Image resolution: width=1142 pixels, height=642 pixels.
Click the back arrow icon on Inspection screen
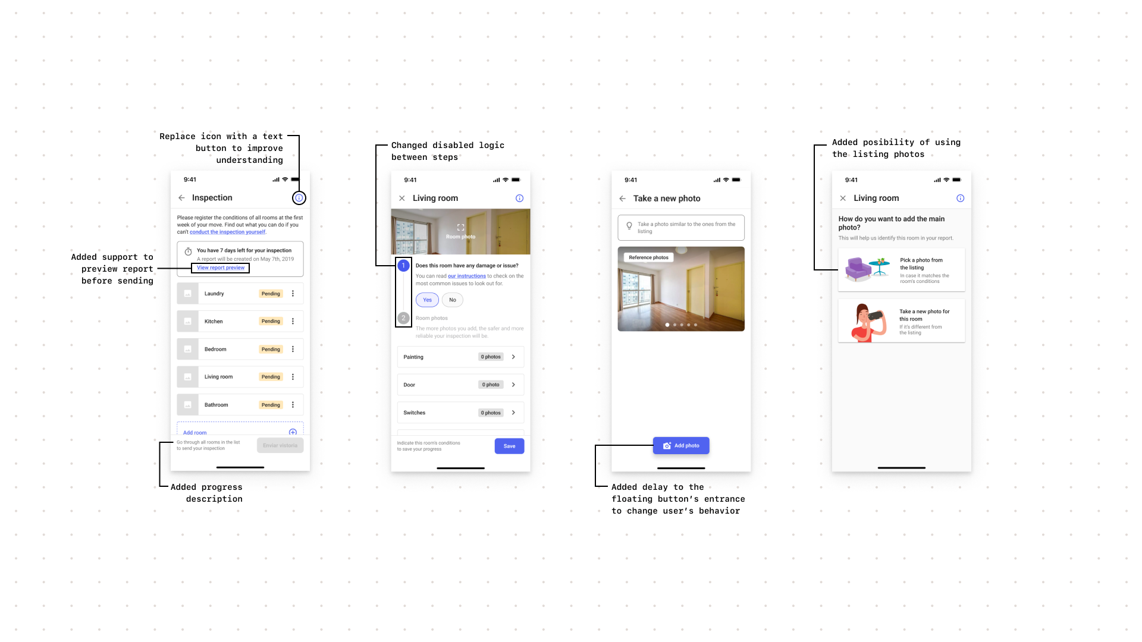tap(182, 197)
